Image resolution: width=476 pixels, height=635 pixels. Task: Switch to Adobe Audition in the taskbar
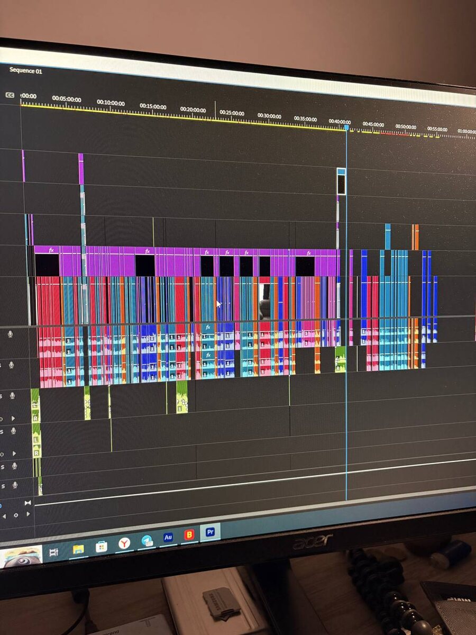coord(168,538)
